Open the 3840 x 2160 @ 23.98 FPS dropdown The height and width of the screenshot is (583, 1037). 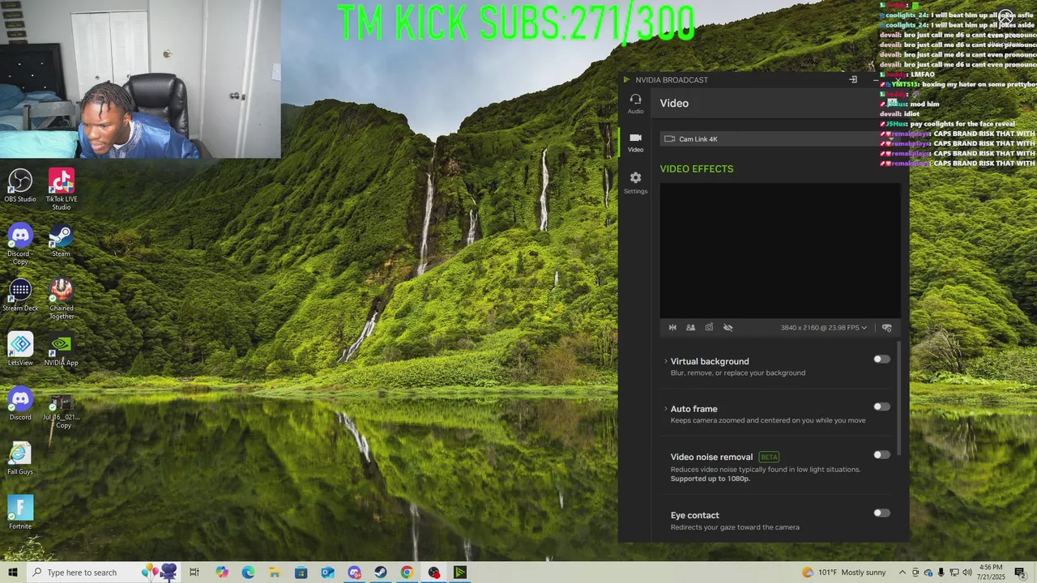(824, 328)
